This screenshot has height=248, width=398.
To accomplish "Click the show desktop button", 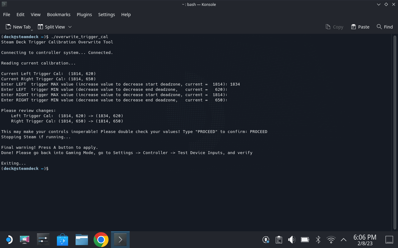I will coord(389,240).
